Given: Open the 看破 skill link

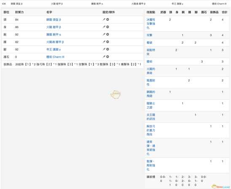Looking at the screenshot, I should pos(149,42).
